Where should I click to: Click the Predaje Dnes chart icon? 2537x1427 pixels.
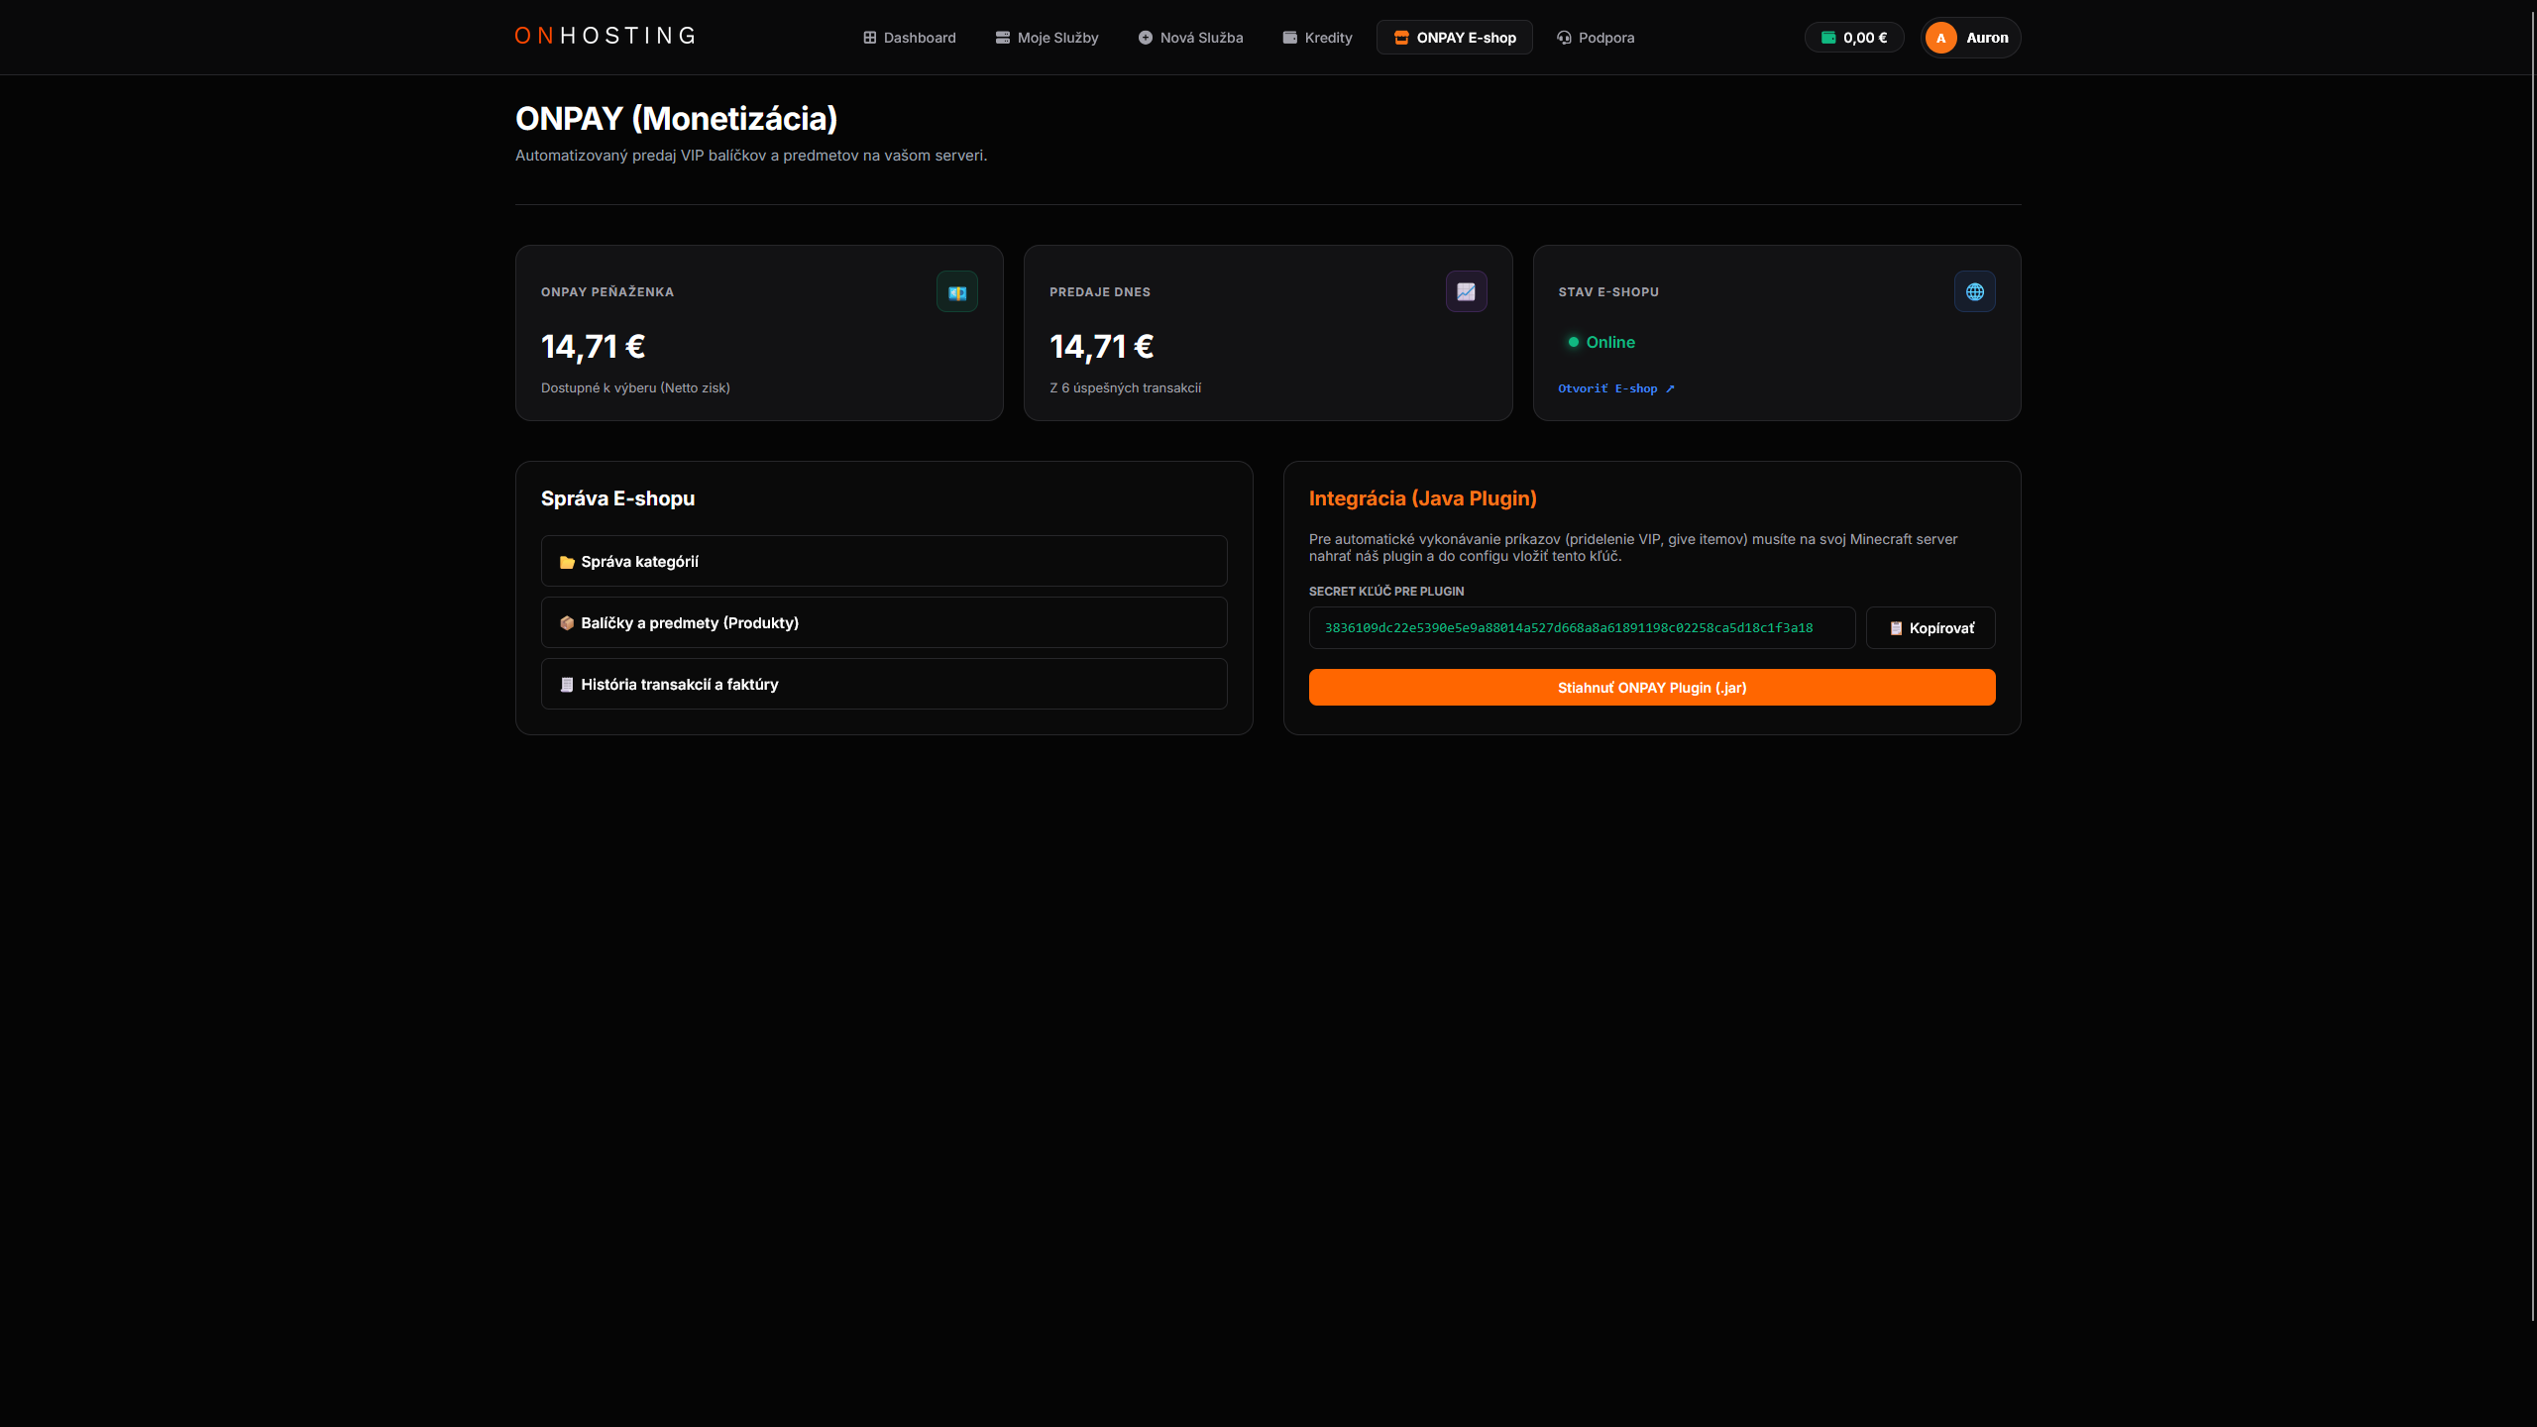tap(1466, 291)
